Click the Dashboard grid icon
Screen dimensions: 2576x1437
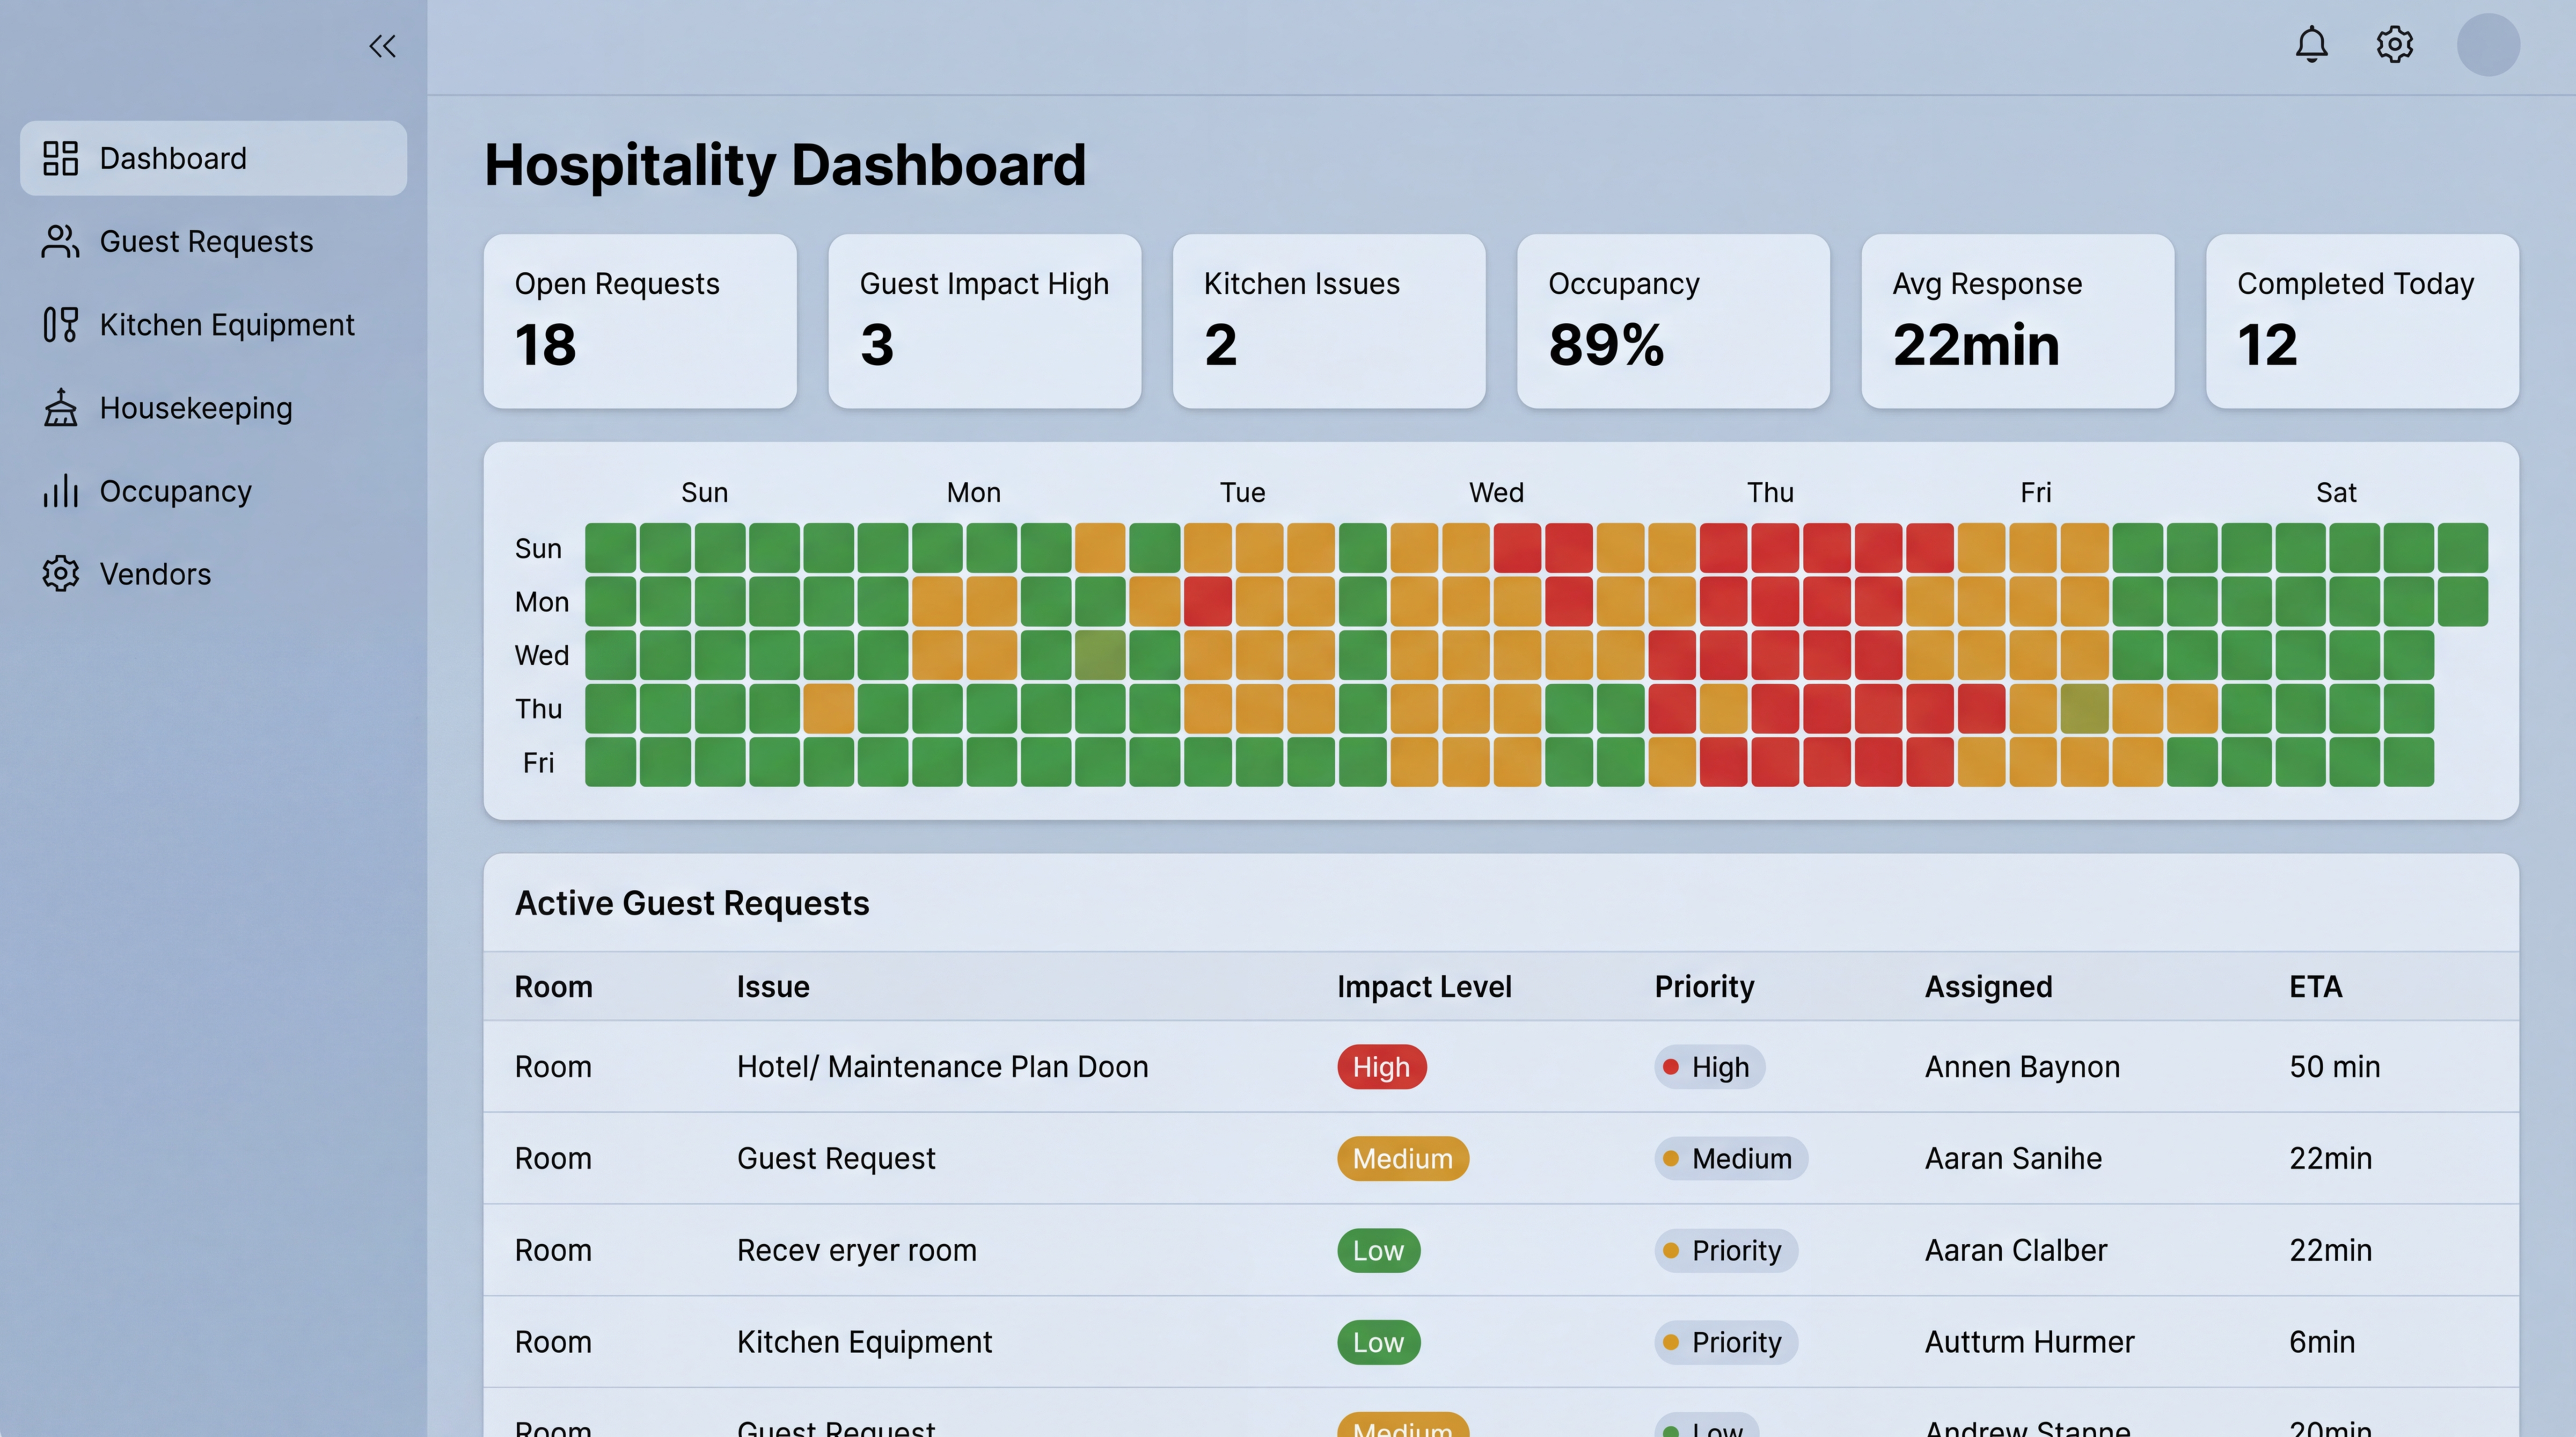(x=60, y=158)
